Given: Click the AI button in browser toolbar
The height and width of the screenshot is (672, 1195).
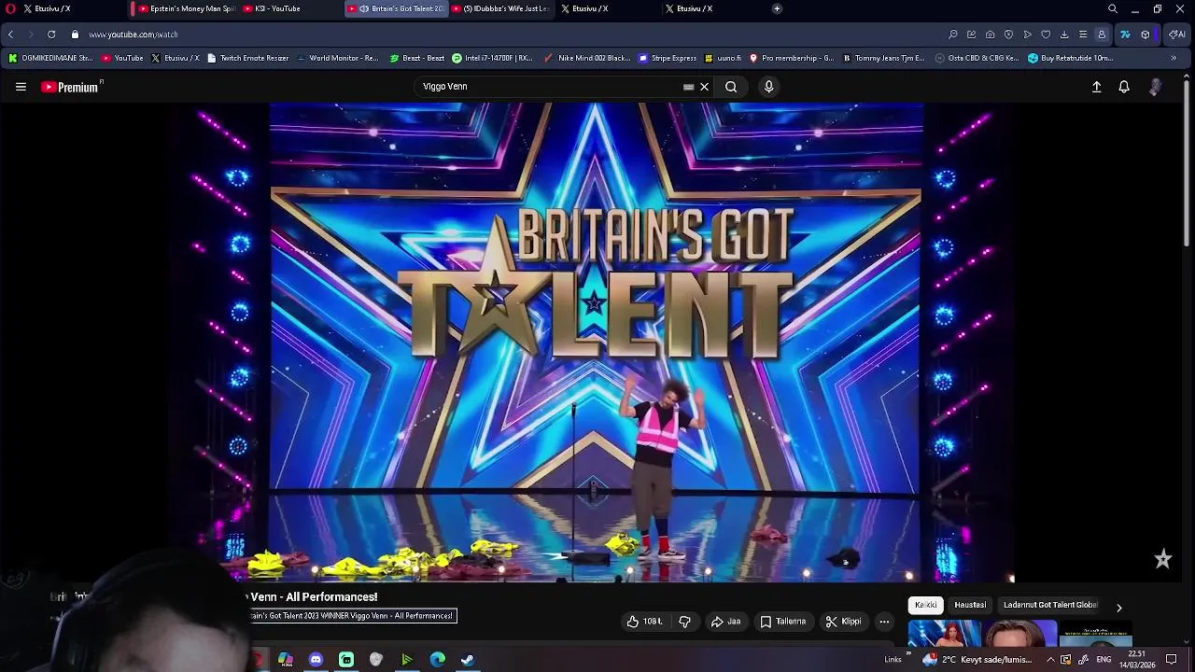Looking at the screenshot, I should pyautogui.click(x=1177, y=35).
